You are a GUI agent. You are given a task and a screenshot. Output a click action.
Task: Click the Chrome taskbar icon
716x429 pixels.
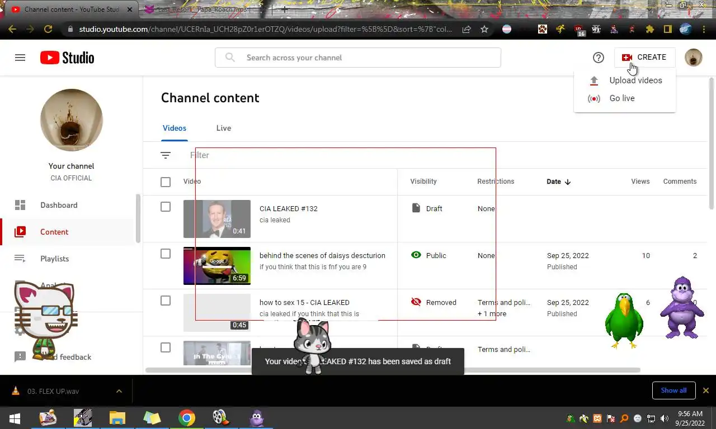[187, 418]
